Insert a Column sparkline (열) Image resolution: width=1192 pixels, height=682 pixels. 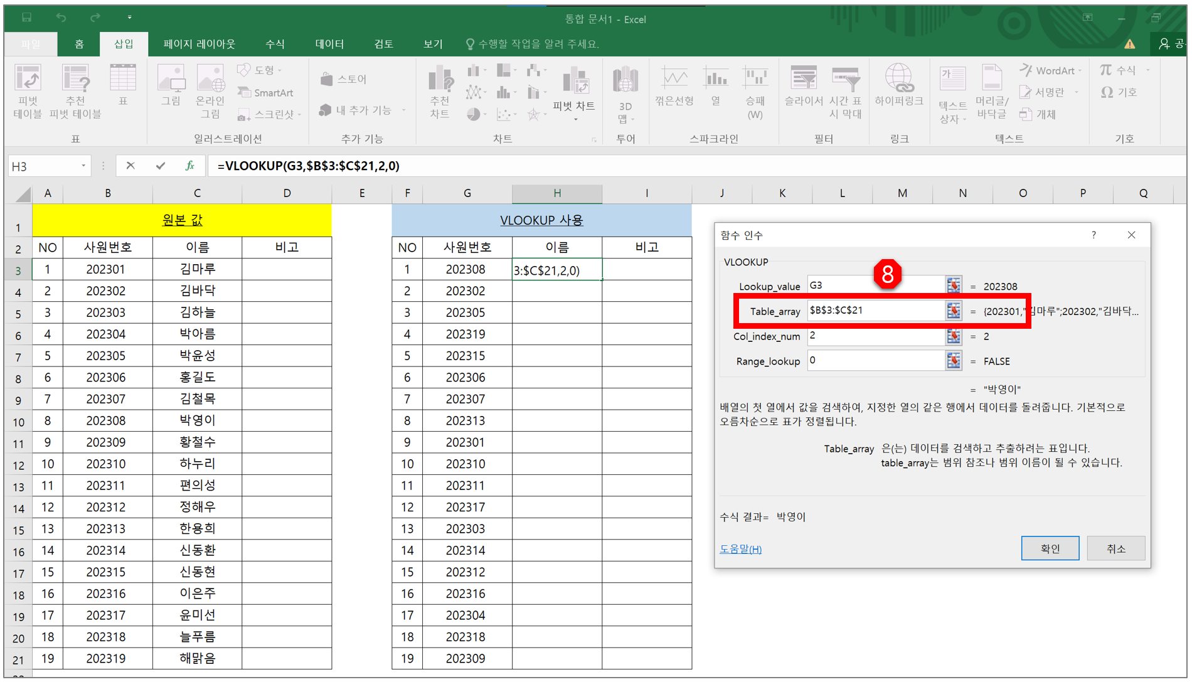pos(716,86)
